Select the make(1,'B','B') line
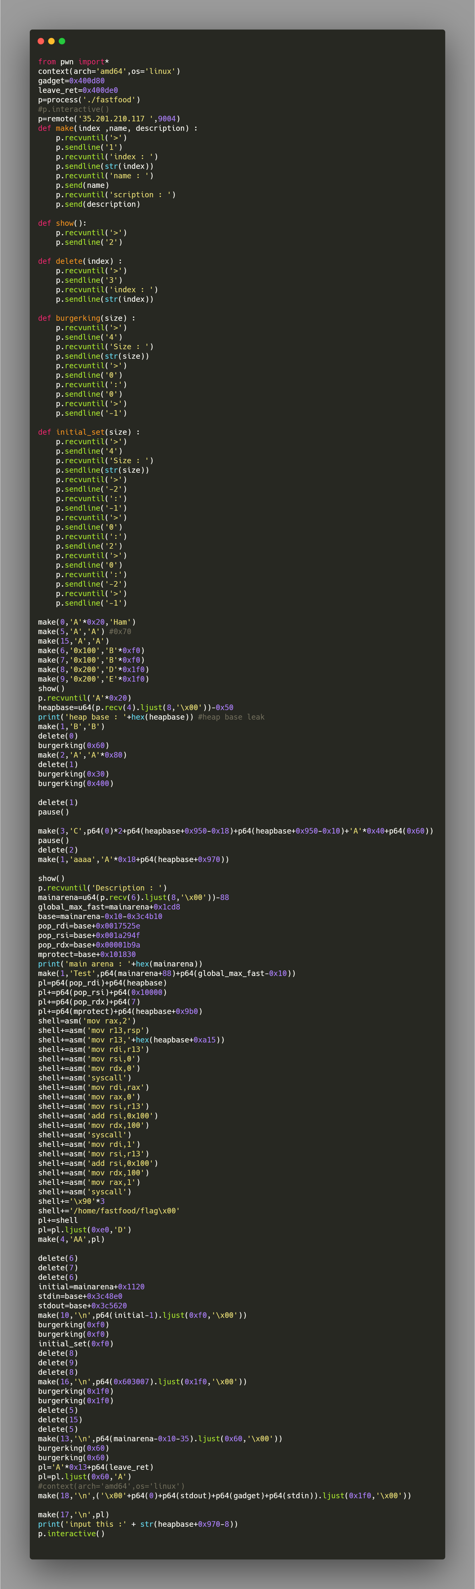 71,727
